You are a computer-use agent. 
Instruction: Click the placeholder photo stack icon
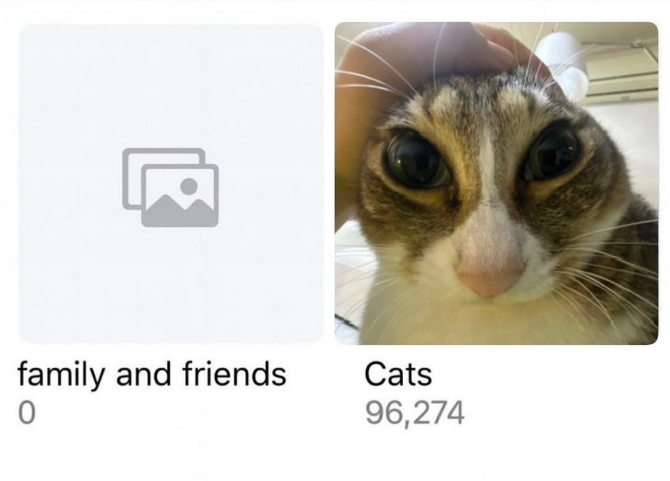coord(171,187)
